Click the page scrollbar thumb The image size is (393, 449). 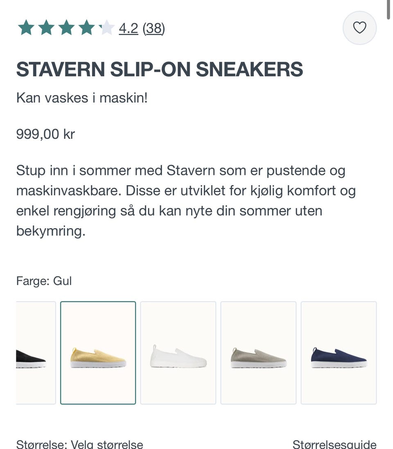click(388, 9)
